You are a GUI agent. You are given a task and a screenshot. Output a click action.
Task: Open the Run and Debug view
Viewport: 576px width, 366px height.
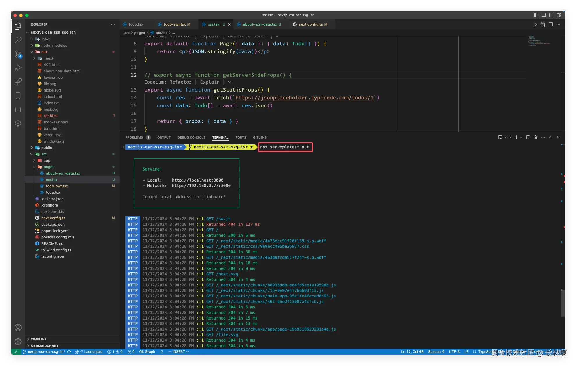coord(18,68)
